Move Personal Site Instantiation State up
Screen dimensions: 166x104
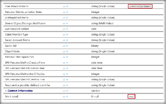pyautogui.click(x=64, y=12)
